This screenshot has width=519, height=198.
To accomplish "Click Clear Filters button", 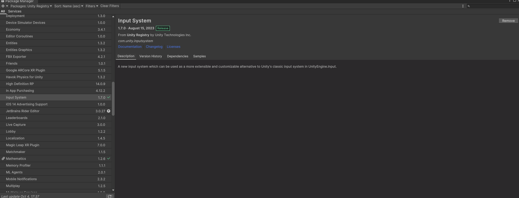I will coord(110,6).
